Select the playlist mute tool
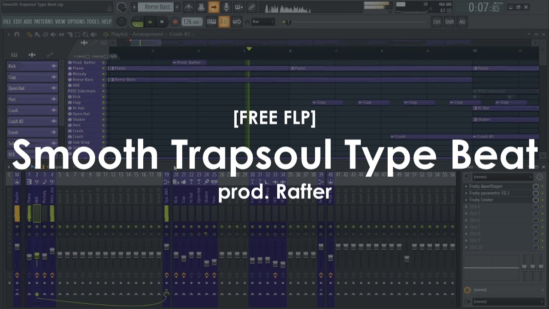The width and height of the screenshot is (549, 309). coord(54,34)
